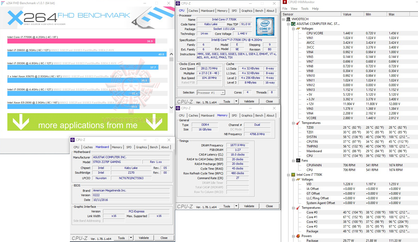Screen dimensions: 418x242
Task: Click the blue Xeon E5-2690 33.0 result bar
Action: 73,107
